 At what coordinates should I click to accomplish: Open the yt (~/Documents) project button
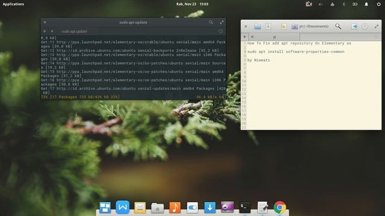310,26
